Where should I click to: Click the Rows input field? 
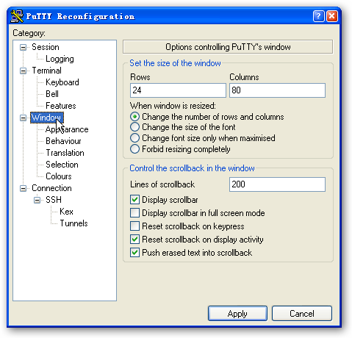[x=178, y=90]
